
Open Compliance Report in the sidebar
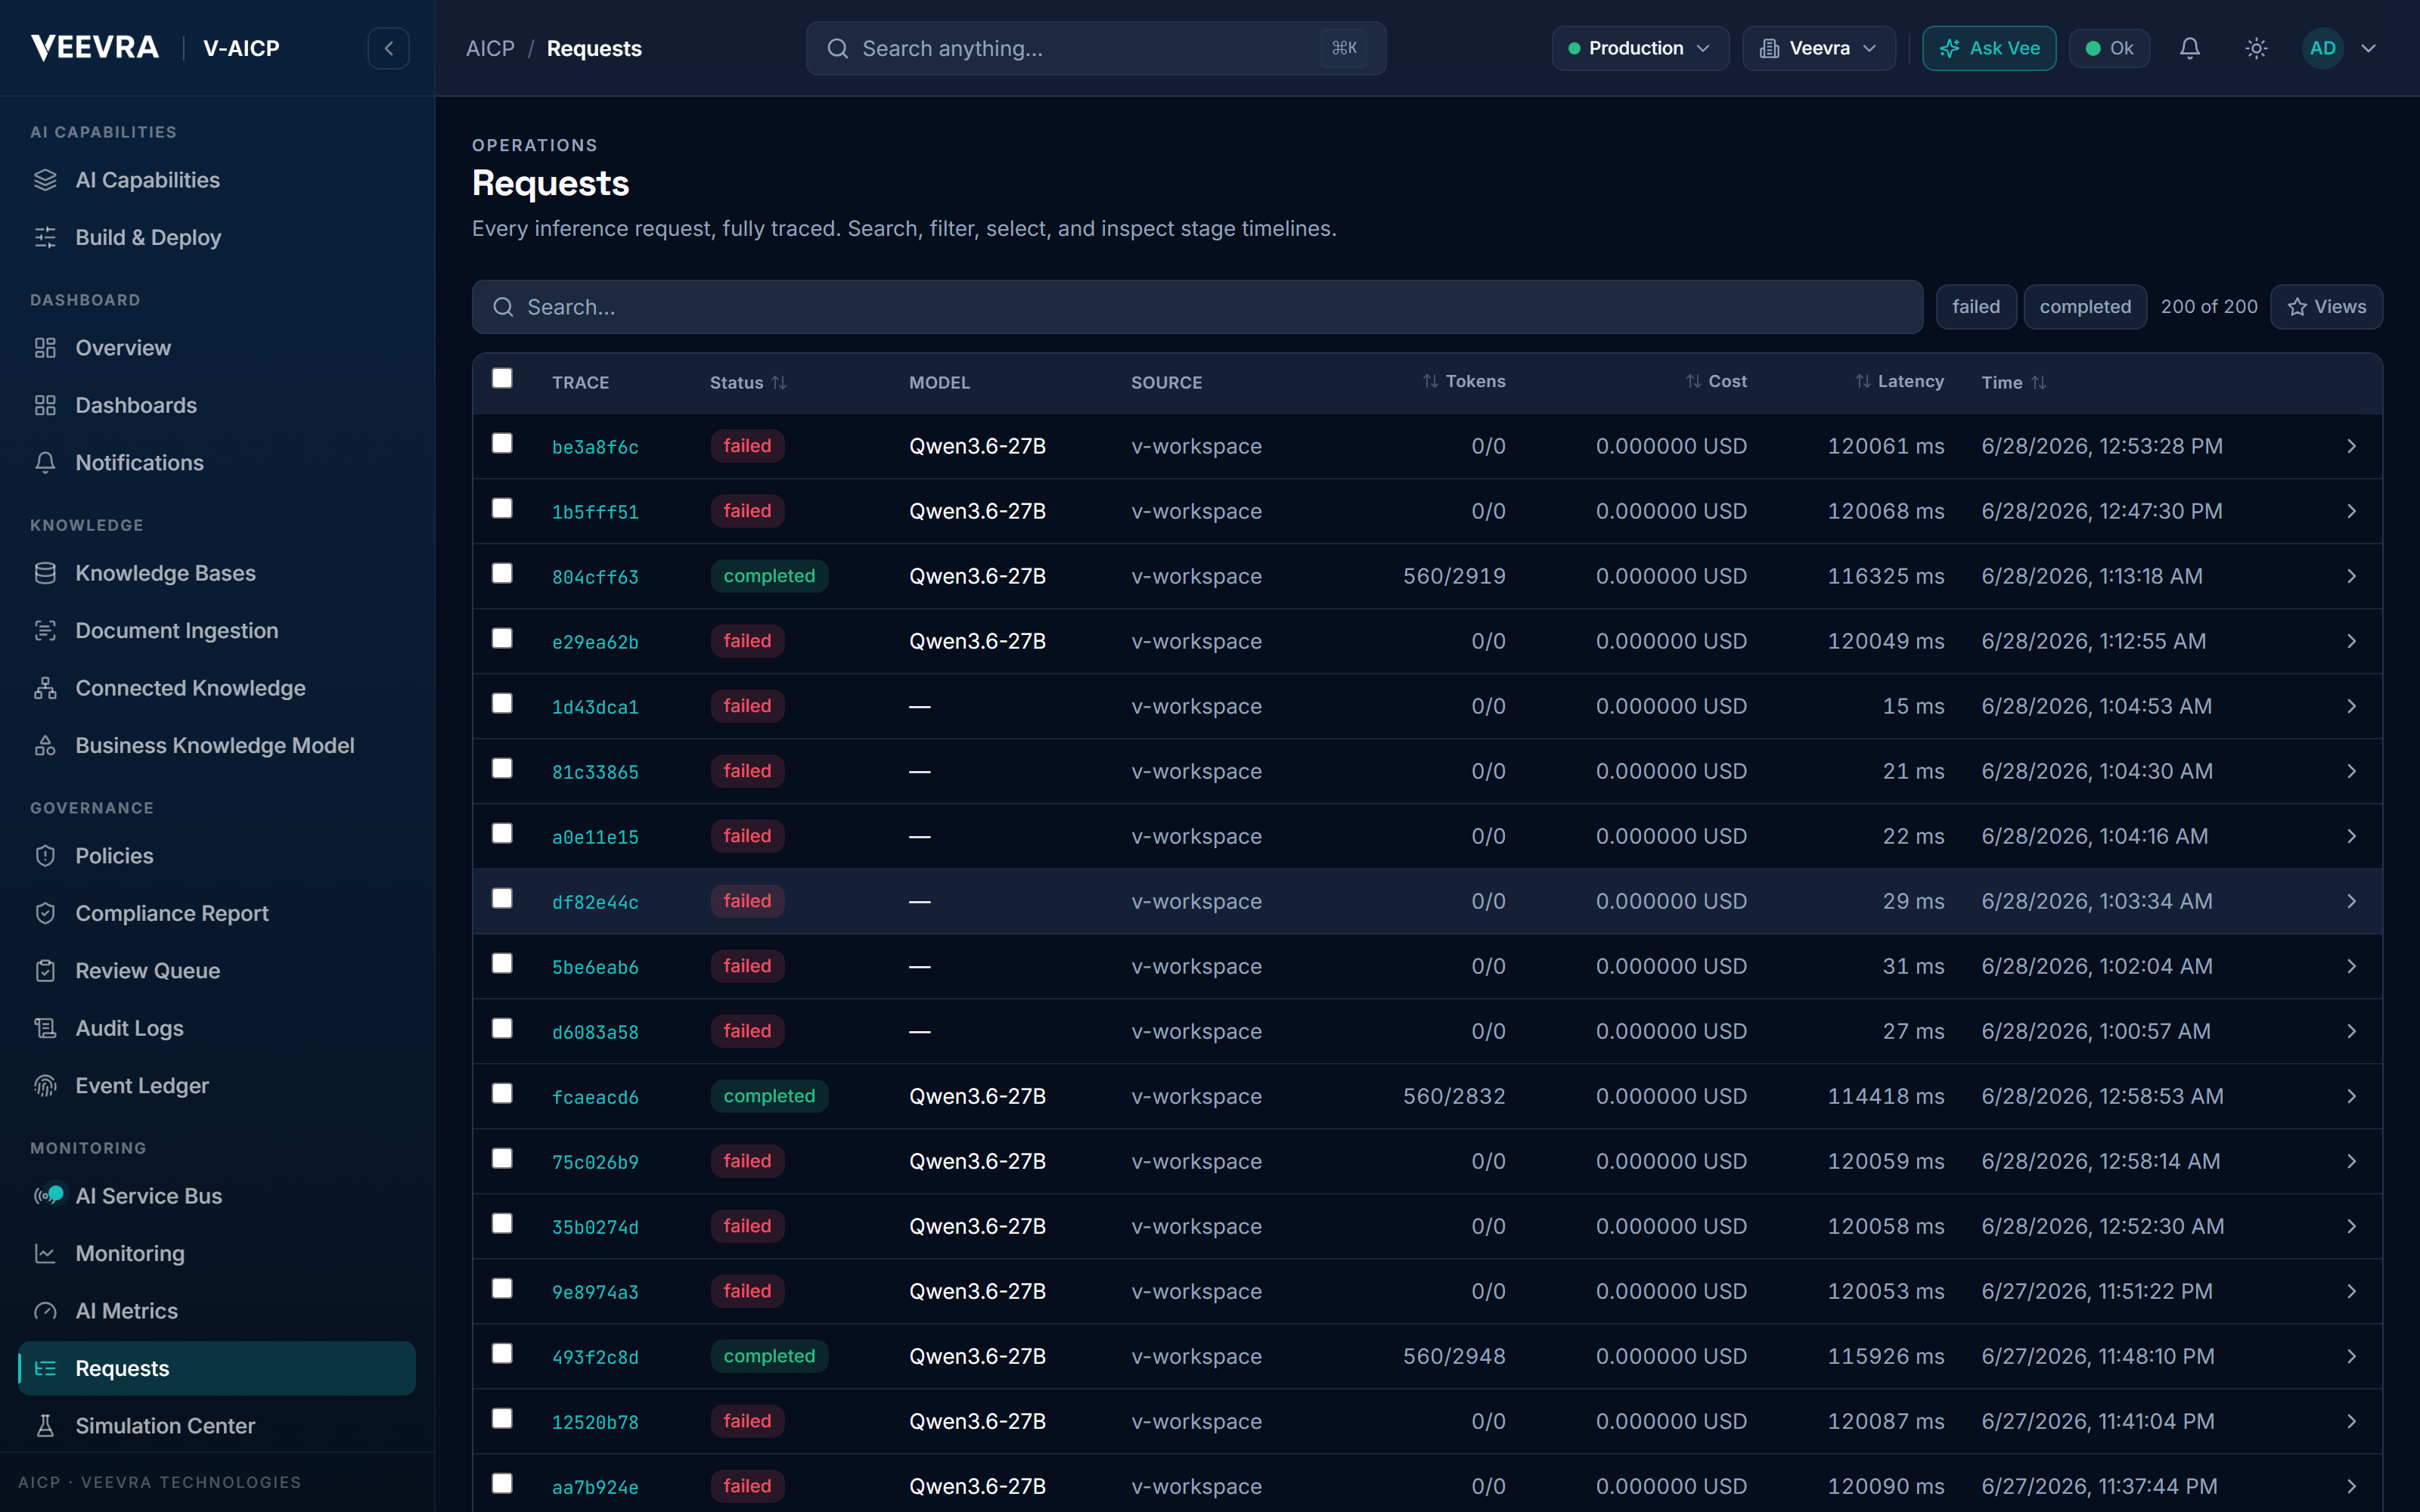coord(217,913)
